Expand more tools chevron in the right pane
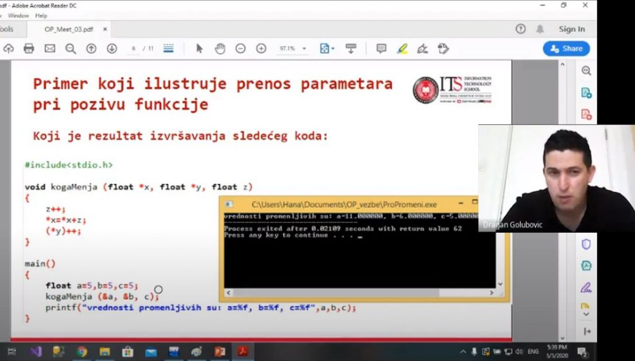Image resolution: width=635 pixels, height=361 pixels. 587,314
